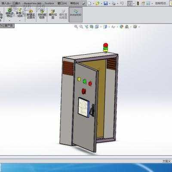Select the touchscreen panel on cabinet door

[x=84, y=107]
